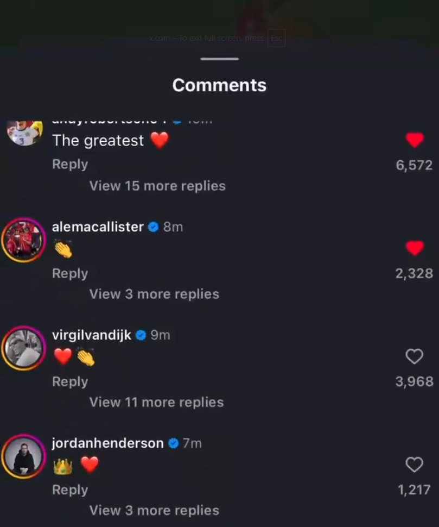Expand "View 15 more replies"

(x=157, y=186)
